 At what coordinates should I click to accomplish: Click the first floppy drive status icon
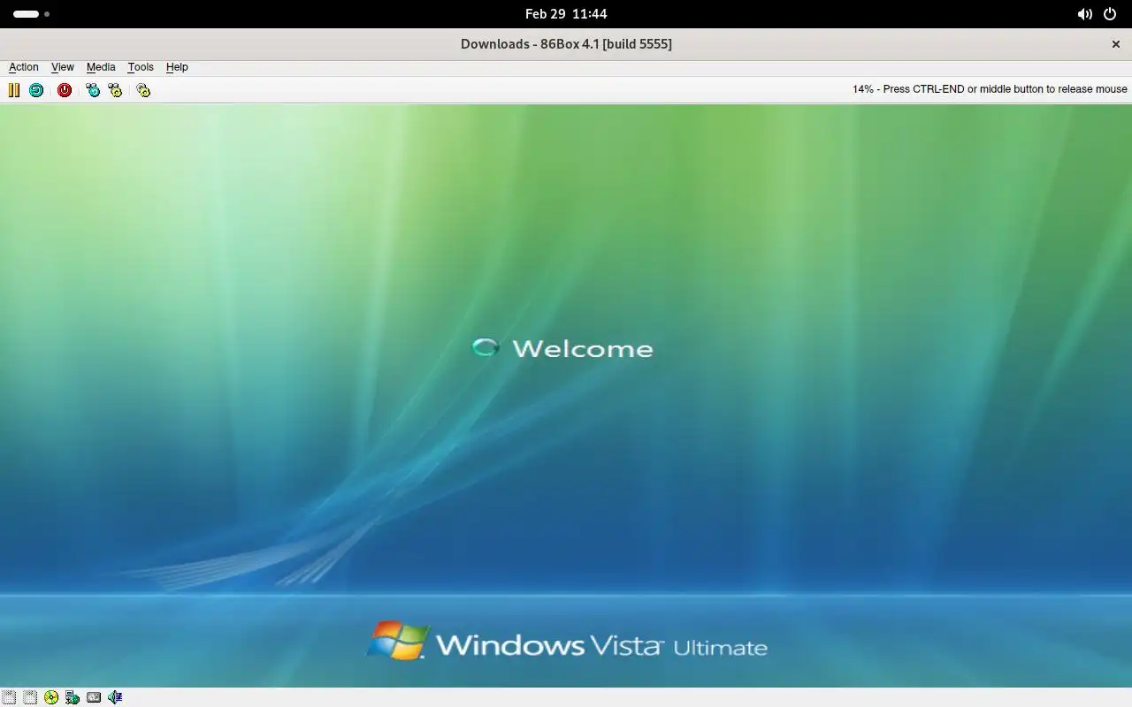click(x=9, y=697)
